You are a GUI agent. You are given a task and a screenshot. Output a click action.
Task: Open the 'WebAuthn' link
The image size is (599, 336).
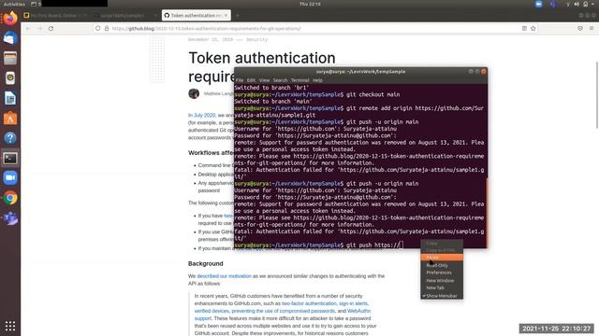tap(358, 311)
